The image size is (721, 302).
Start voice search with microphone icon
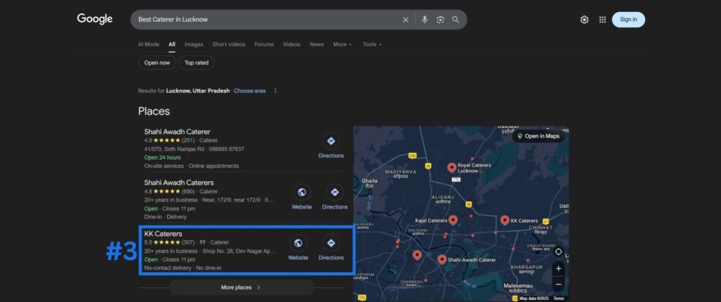tap(425, 20)
